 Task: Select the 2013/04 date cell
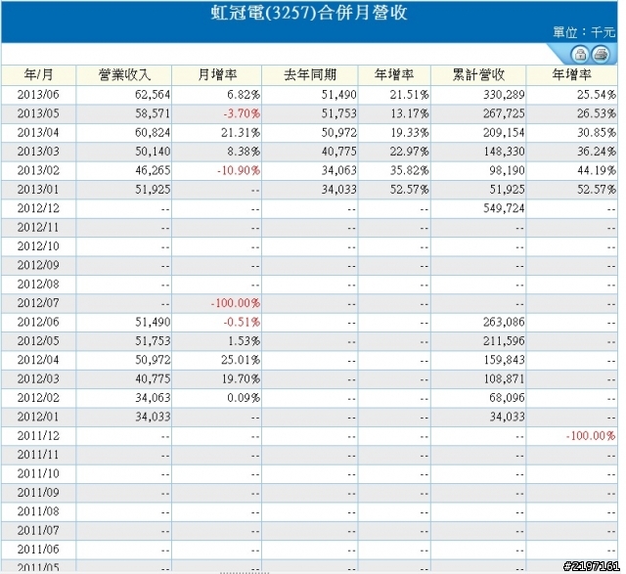[38, 133]
